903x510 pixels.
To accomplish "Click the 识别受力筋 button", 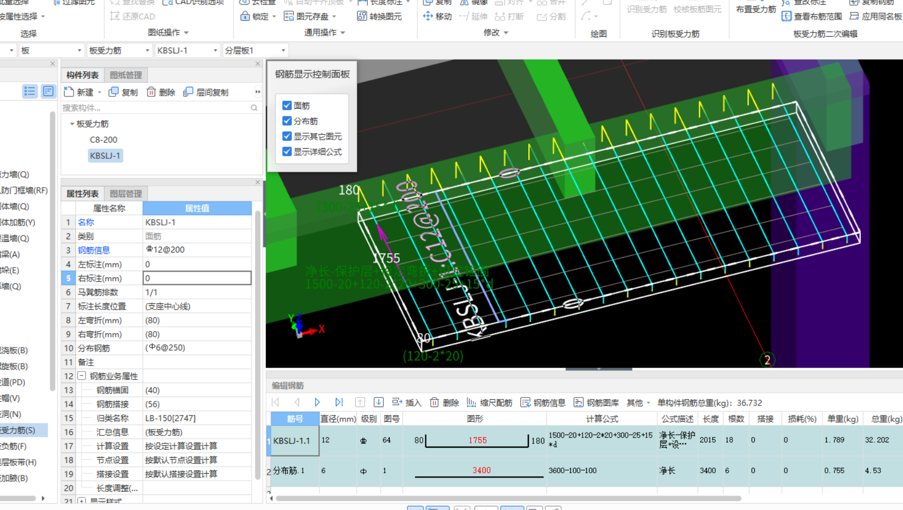I will (647, 9).
